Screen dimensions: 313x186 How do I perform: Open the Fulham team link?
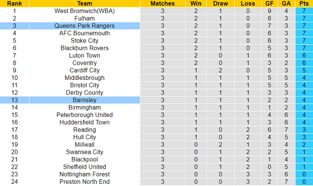pos(85,18)
